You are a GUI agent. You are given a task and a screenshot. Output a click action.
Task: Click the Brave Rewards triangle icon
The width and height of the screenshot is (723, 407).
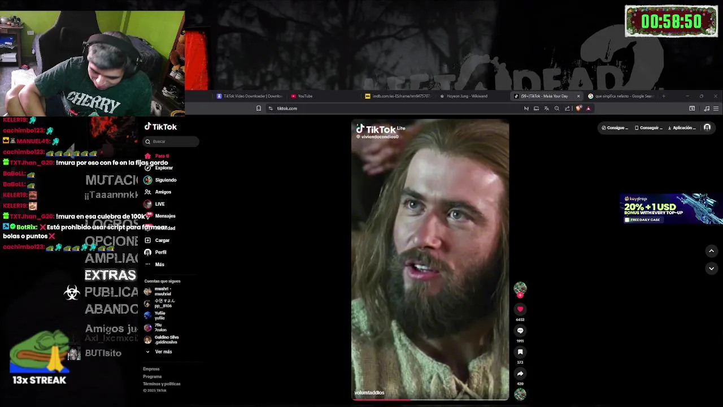click(588, 109)
